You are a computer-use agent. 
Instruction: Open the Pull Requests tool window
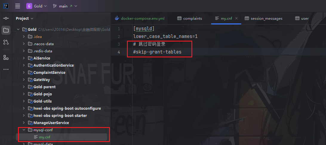(x=6, y=42)
